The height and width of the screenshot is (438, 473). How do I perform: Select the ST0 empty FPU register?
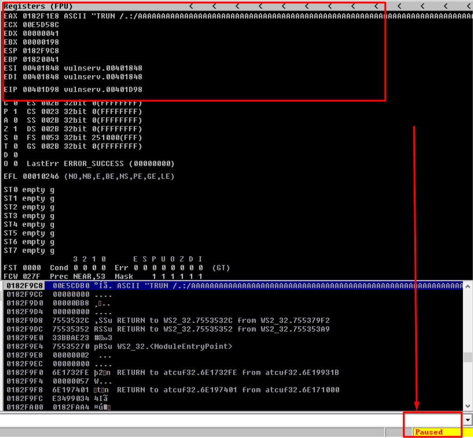29,190
